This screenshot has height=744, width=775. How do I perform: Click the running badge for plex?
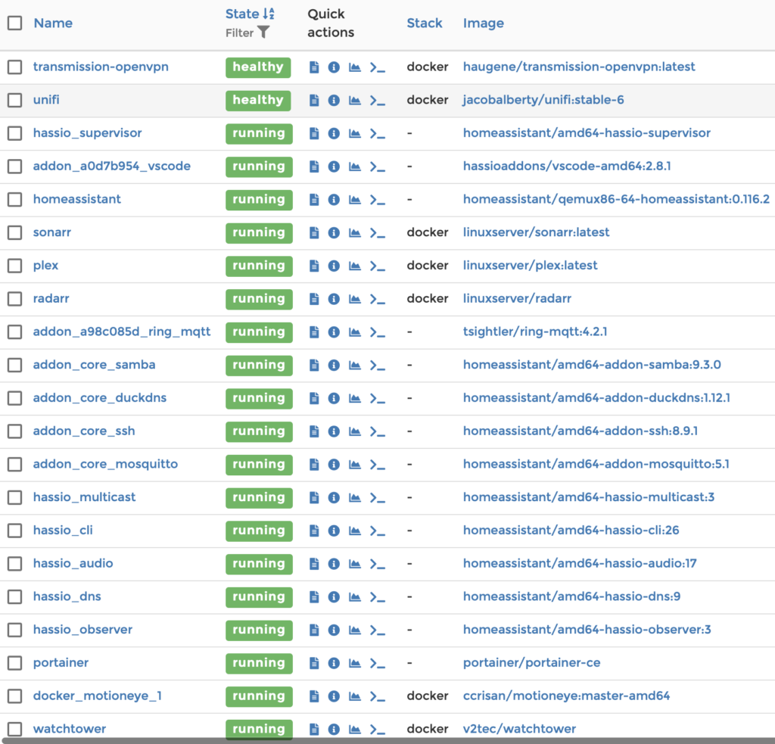(x=259, y=266)
